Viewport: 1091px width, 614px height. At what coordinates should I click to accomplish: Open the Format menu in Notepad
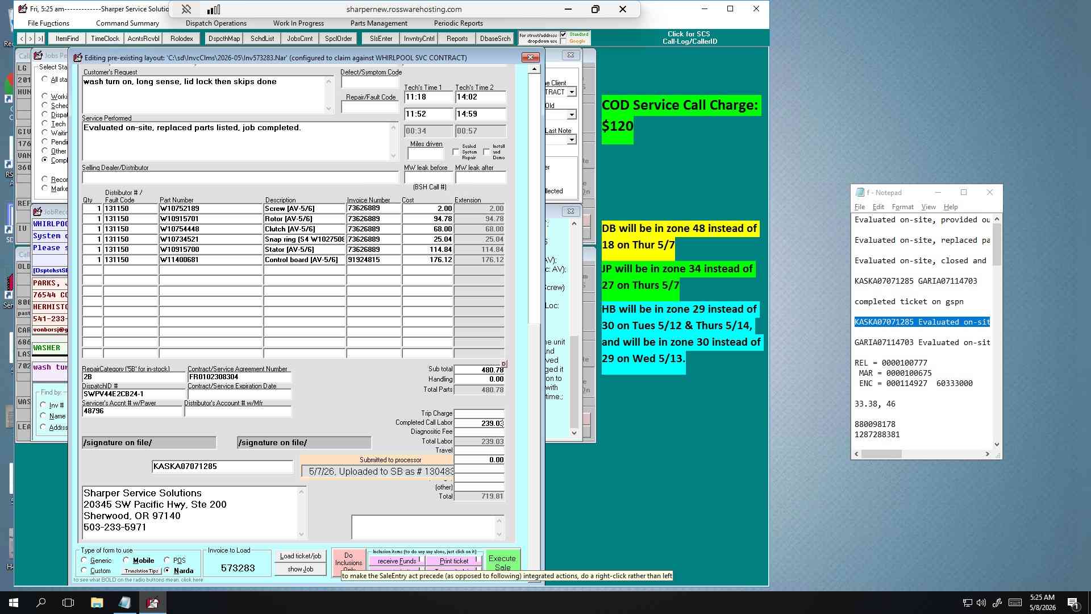[902, 207]
